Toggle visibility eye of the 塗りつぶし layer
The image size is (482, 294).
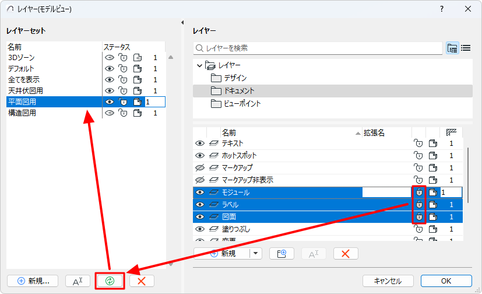point(200,229)
